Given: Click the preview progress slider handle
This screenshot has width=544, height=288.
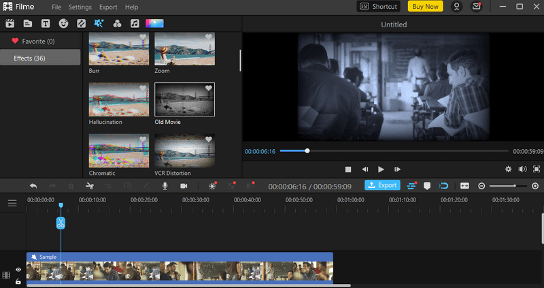Looking at the screenshot, I should (307, 150).
